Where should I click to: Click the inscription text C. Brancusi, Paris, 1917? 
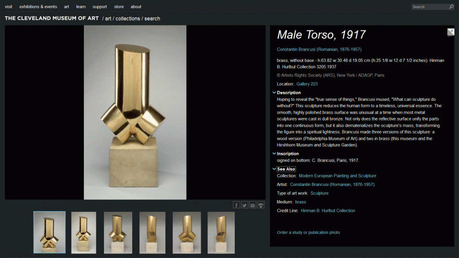[335, 160]
